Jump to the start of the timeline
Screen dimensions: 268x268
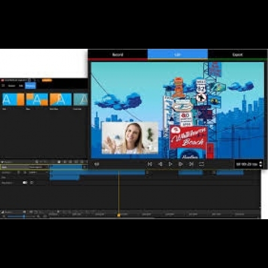[x=150, y=164]
